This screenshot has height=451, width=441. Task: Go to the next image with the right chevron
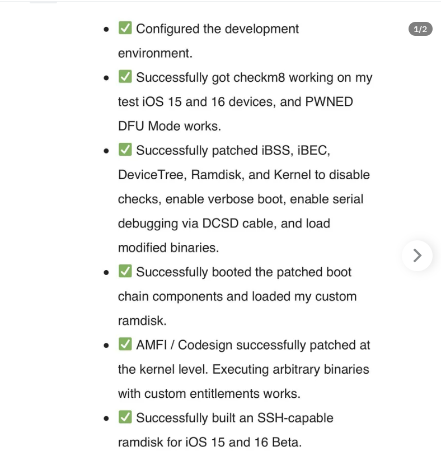417,255
